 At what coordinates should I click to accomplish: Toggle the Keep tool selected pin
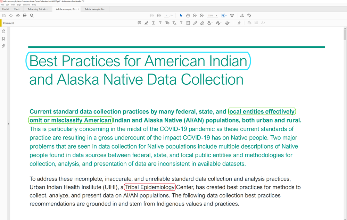pyautogui.click(x=239, y=23)
